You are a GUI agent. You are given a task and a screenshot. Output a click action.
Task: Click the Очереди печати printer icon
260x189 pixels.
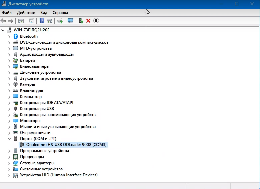pyautogui.click(x=16, y=133)
